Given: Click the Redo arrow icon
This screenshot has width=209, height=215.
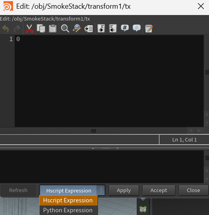Looking at the screenshot, I should (x=17, y=28).
